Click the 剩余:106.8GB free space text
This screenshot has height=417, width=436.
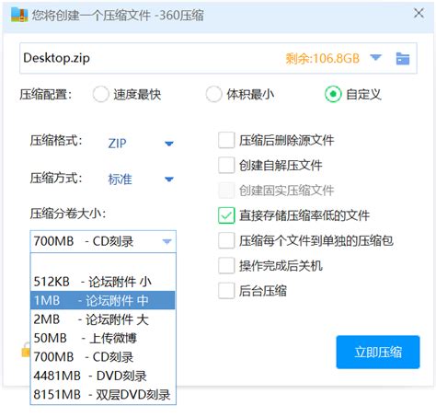323,58
